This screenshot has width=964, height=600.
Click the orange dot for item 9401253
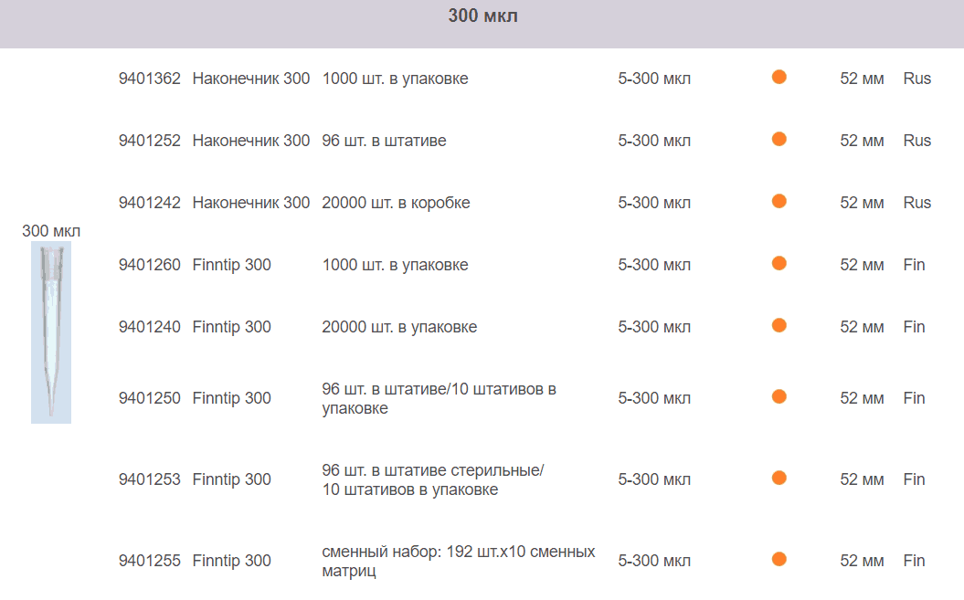pyautogui.click(x=779, y=479)
